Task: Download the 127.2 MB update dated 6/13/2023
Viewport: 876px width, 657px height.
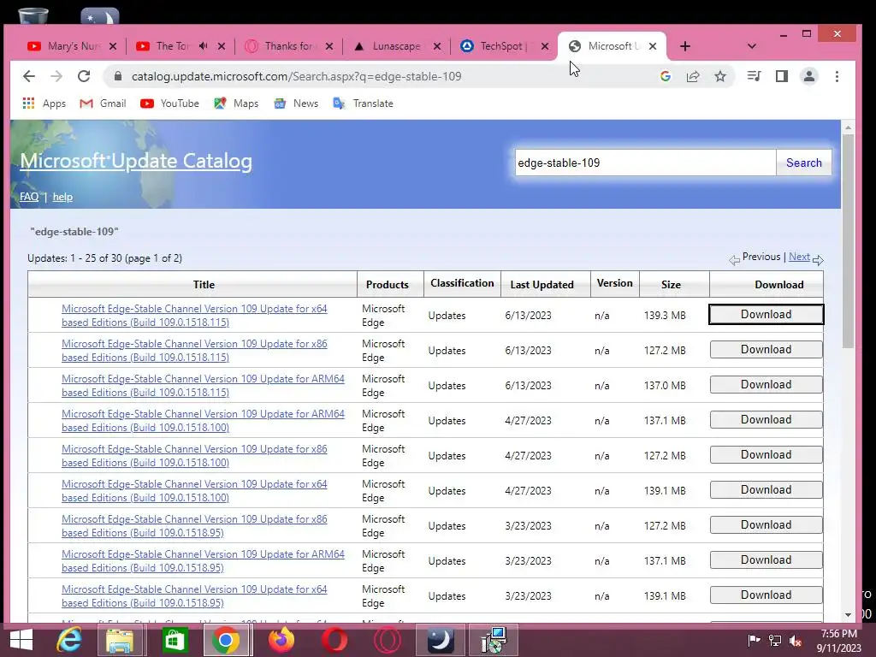Action: (766, 350)
